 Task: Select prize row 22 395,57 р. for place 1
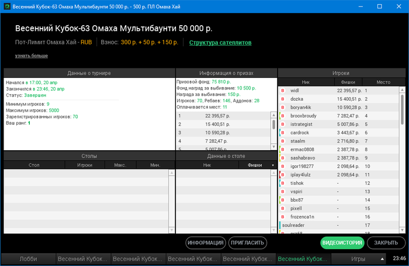223,116
